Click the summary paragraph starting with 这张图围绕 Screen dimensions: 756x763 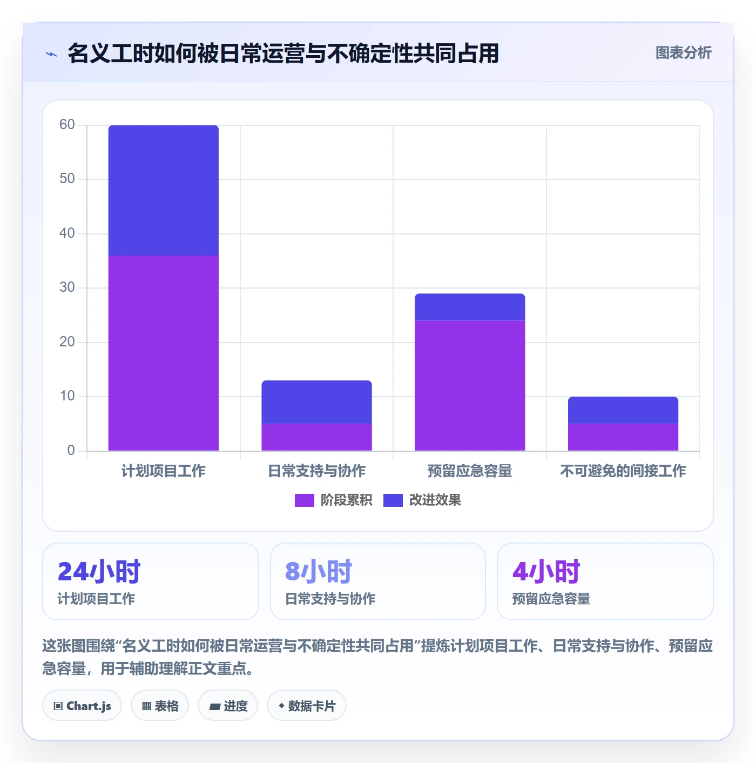click(x=378, y=657)
